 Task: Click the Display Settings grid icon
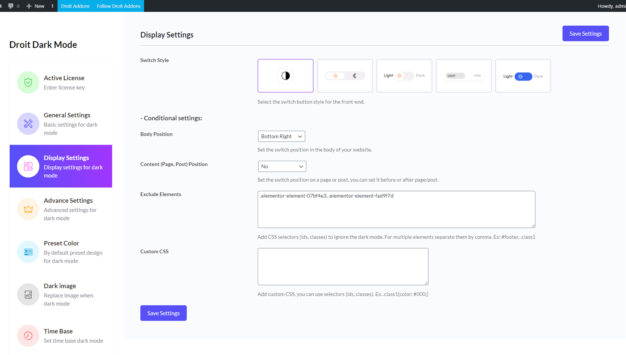pyautogui.click(x=28, y=166)
